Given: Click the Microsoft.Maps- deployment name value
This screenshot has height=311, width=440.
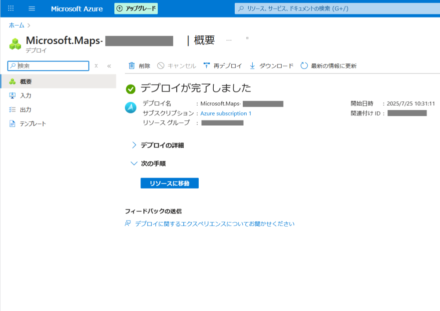Looking at the screenshot, I should (x=242, y=104).
